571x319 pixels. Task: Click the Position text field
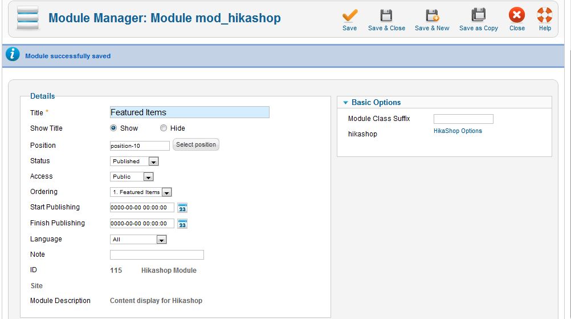coord(140,146)
